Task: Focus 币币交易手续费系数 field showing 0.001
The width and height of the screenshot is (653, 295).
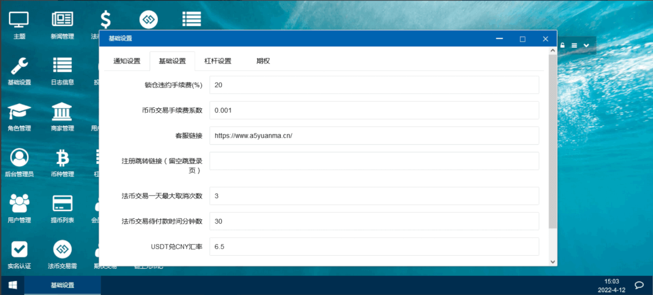Action: tap(374, 110)
